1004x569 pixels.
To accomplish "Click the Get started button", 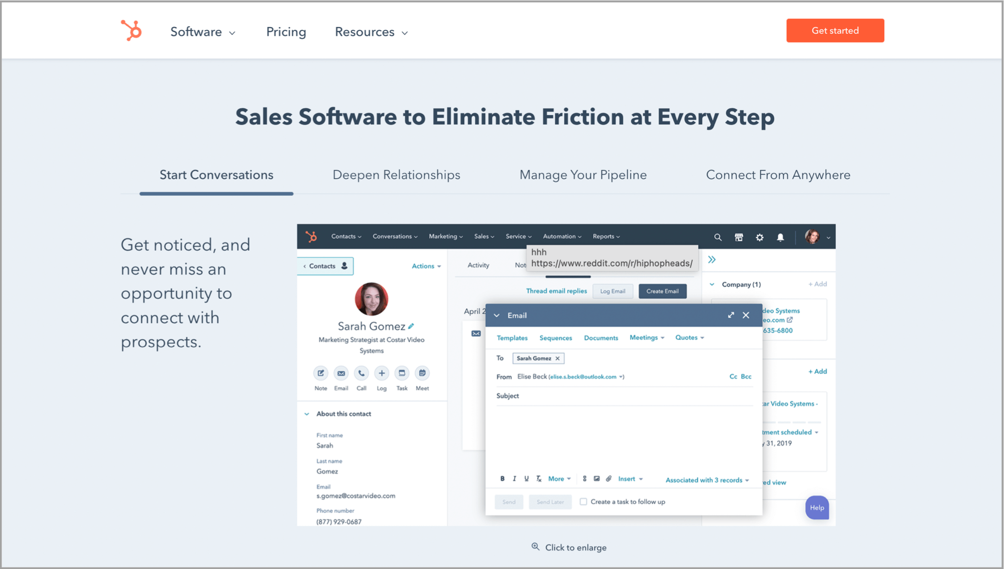I will 835,30.
